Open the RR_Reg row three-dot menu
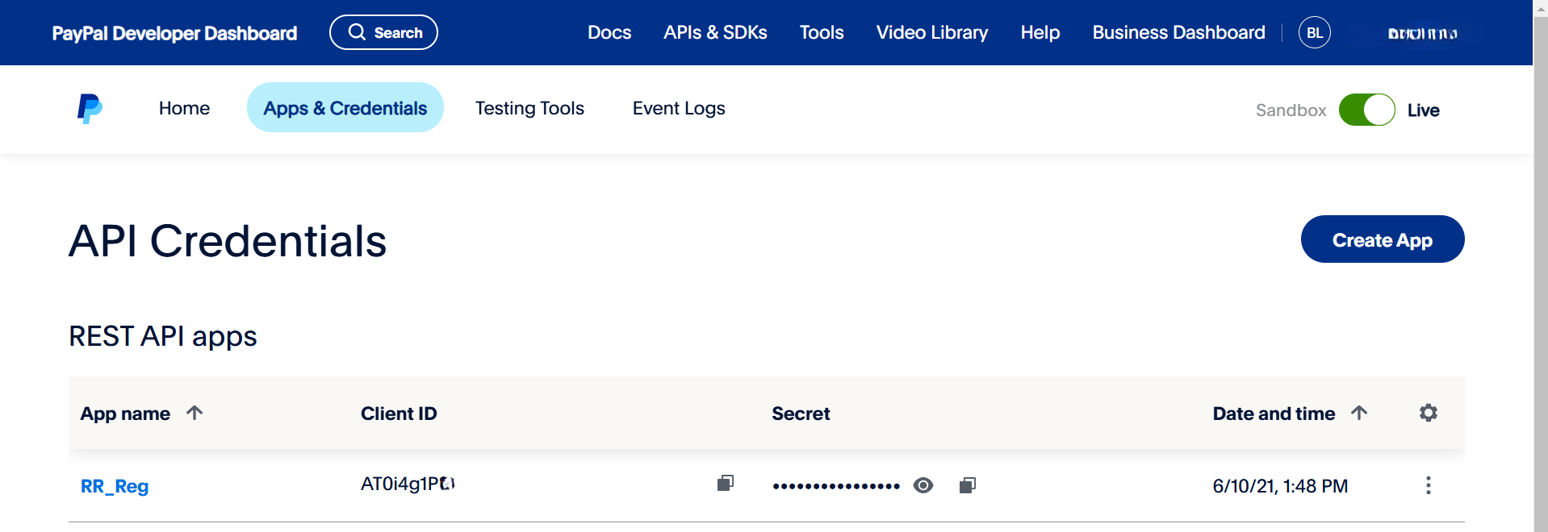 click(1428, 485)
